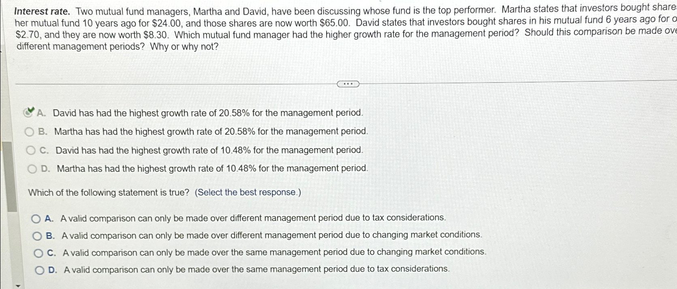The image size is (677, 289).
Task: Collapse the question area with the three-dot control
Action: tap(348, 83)
